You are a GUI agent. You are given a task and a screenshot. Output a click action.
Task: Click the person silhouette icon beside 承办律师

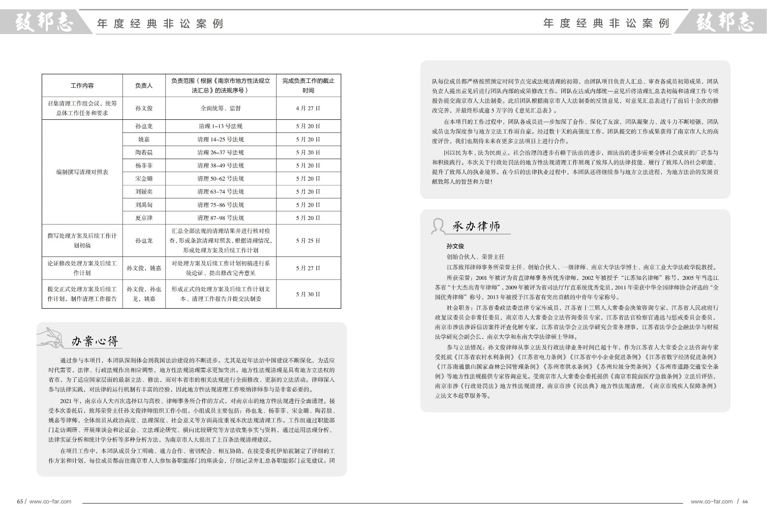(x=438, y=226)
